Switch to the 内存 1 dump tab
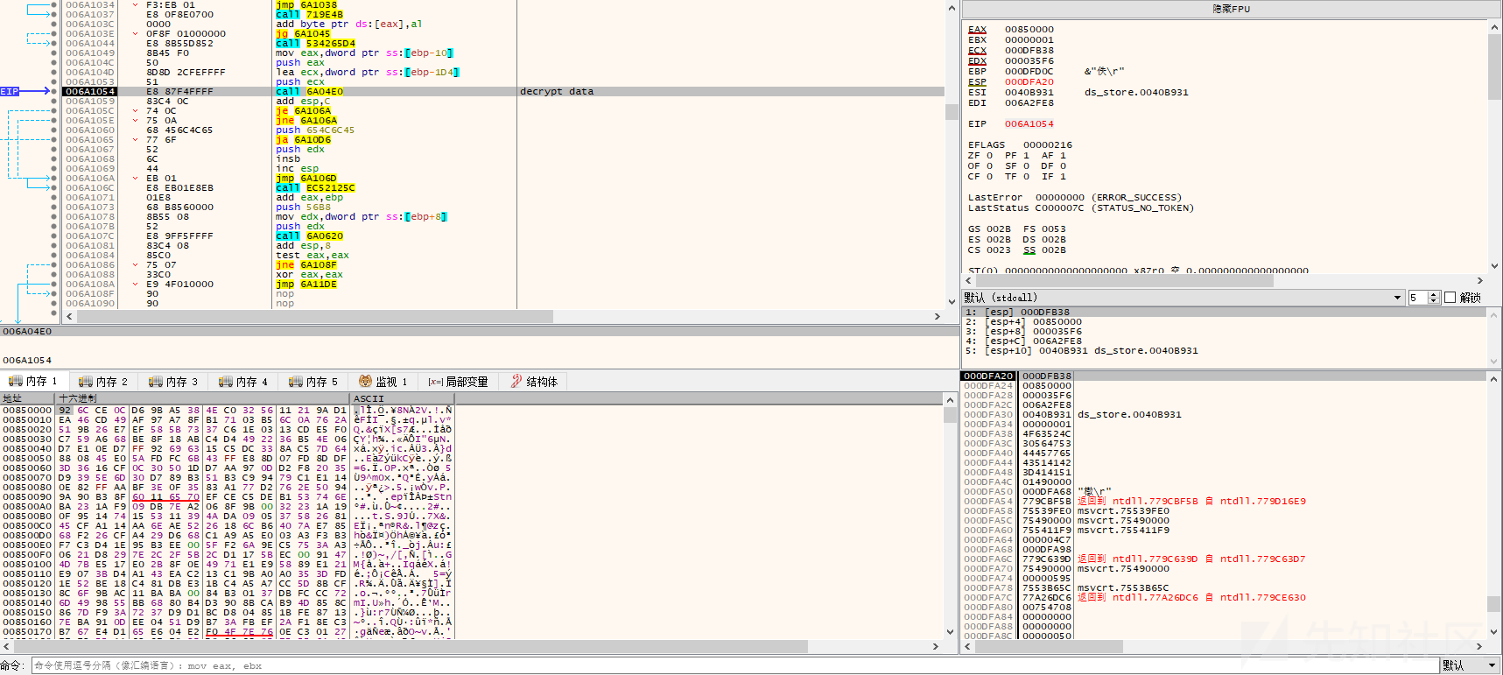 coord(33,382)
